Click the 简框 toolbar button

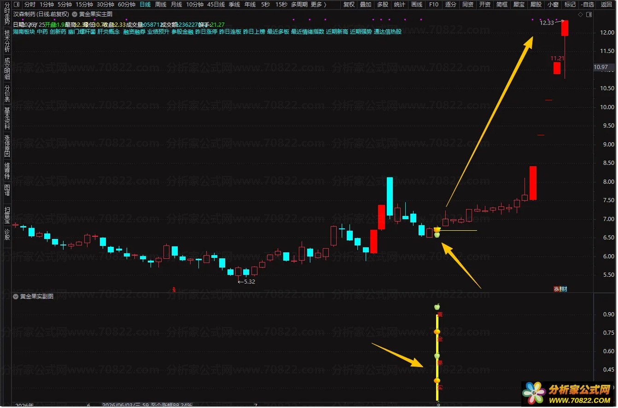tap(502, 5)
